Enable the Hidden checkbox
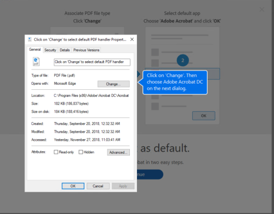274x214 pixels. (x=81, y=152)
